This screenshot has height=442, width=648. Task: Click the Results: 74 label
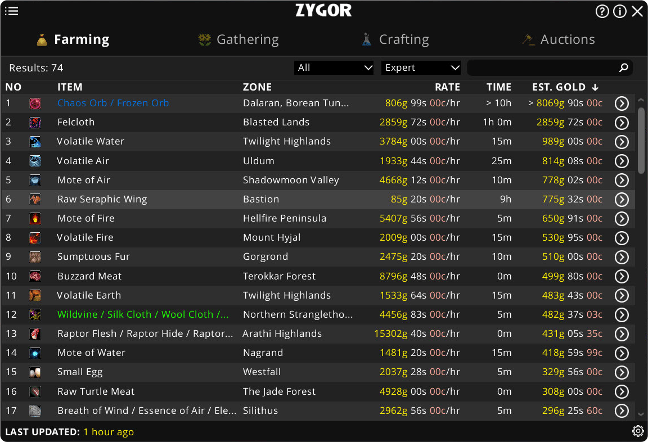[x=36, y=67]
